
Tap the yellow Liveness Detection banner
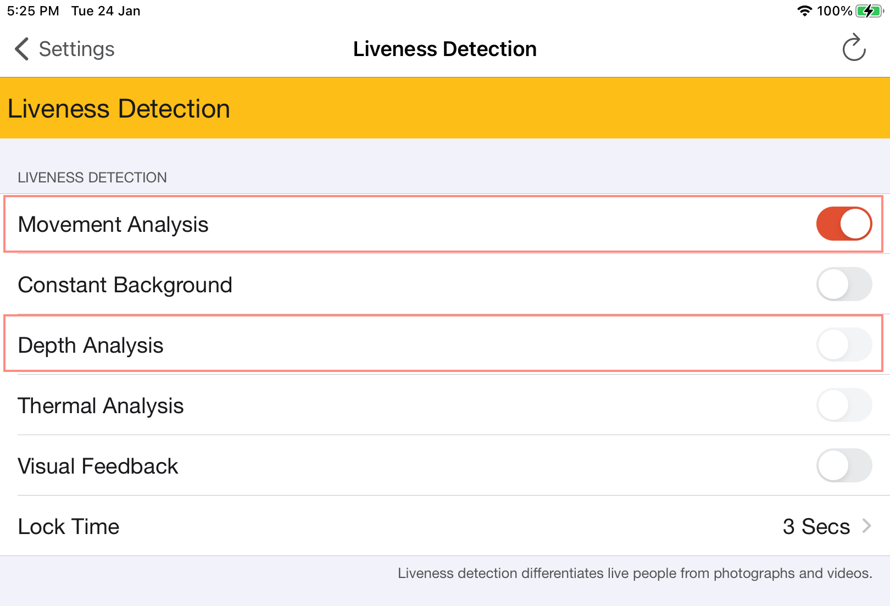tap(445, 108)
